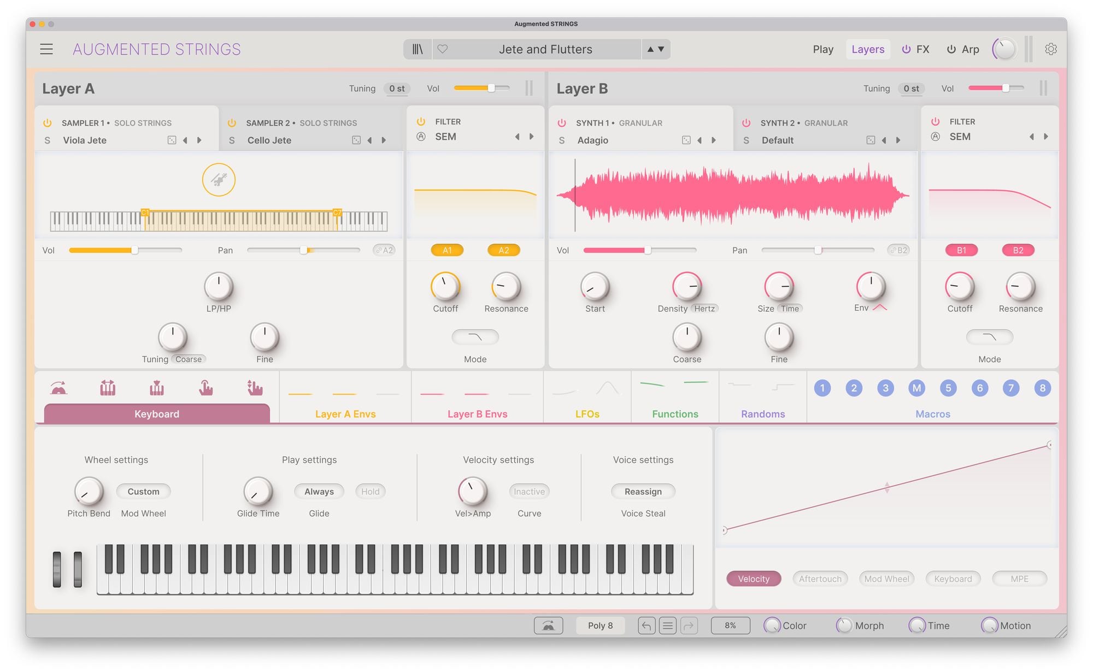Select Aftertouch modulation source button
Screen dimensions: 1093x672
coord(820,579)
